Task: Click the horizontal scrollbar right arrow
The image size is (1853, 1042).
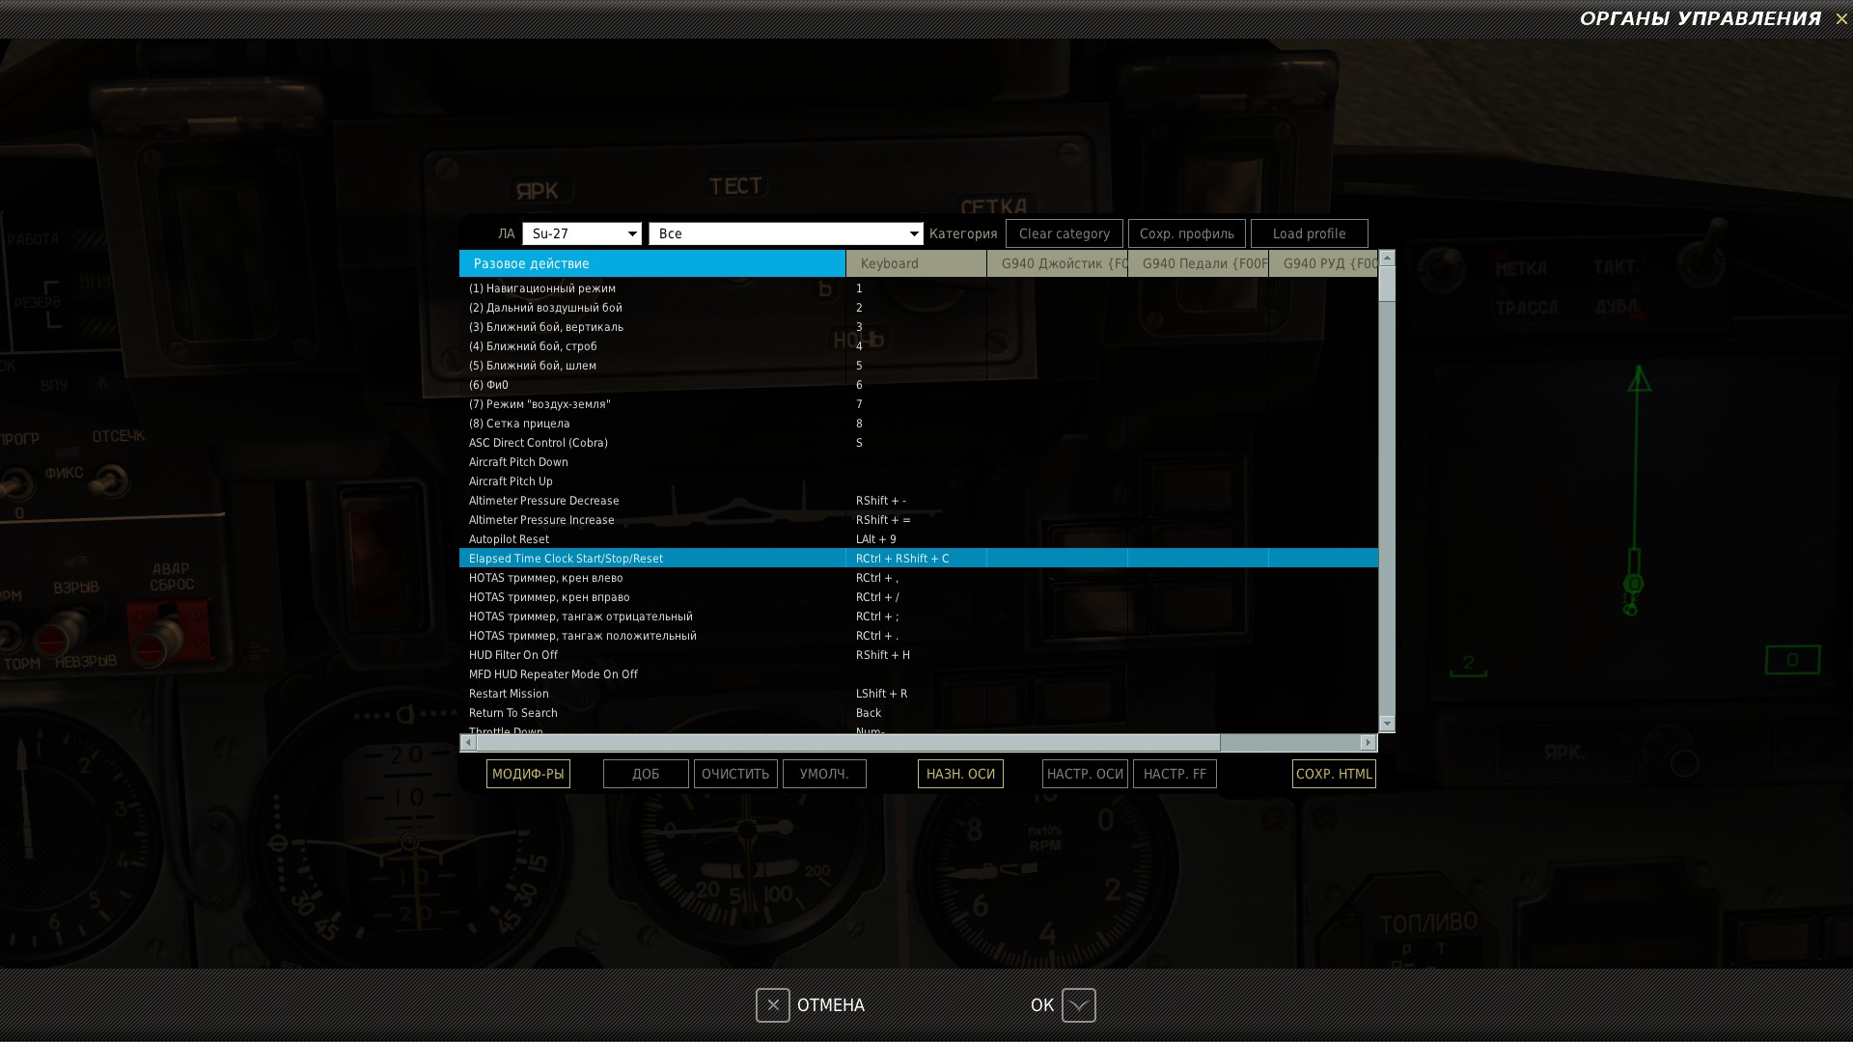Action: coord(1369,742)
